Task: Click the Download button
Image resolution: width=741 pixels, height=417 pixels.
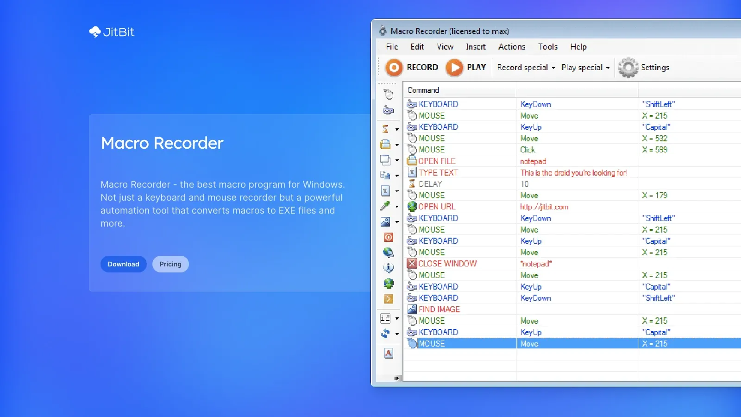Action: click(124, 264)
